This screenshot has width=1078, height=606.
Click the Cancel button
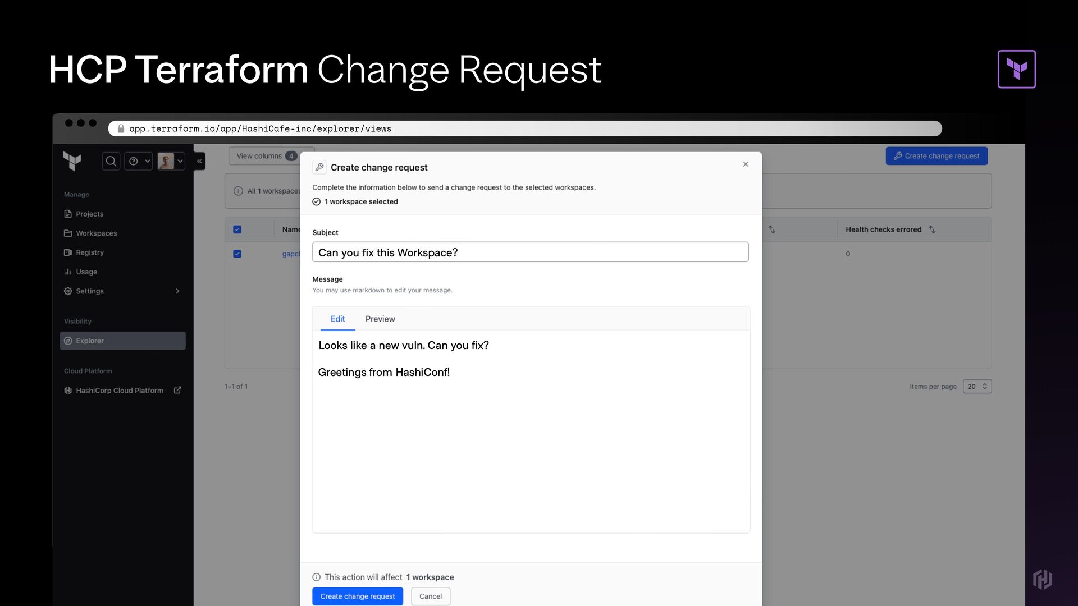[431, 596]
